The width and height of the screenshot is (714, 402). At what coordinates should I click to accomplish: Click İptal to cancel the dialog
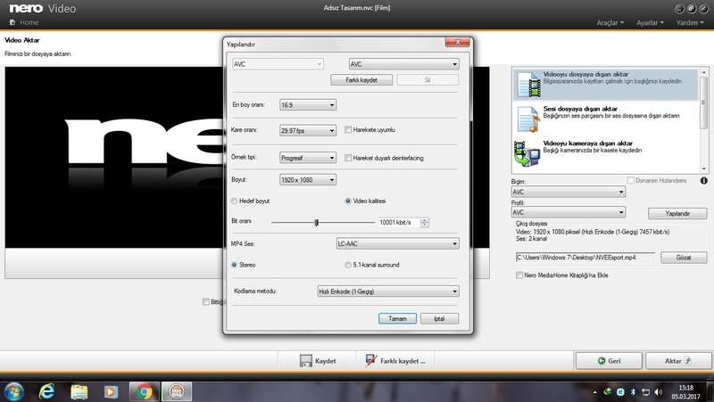tap(439, 318)
